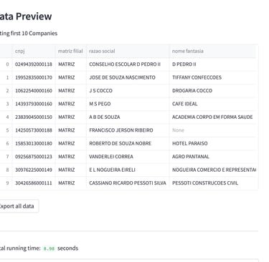This screenshot has height=262, width=269.
Task: Select cell 19952835000170
Action: [x=34, y=77]
